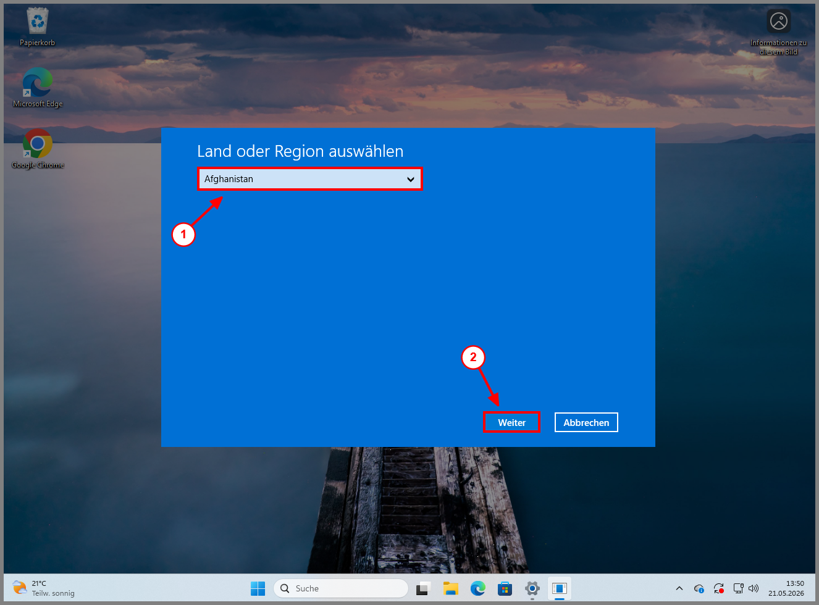Open Settings gear in the taskbar
The height and width of the screenshot is (605, 819).
pos(532,588)
